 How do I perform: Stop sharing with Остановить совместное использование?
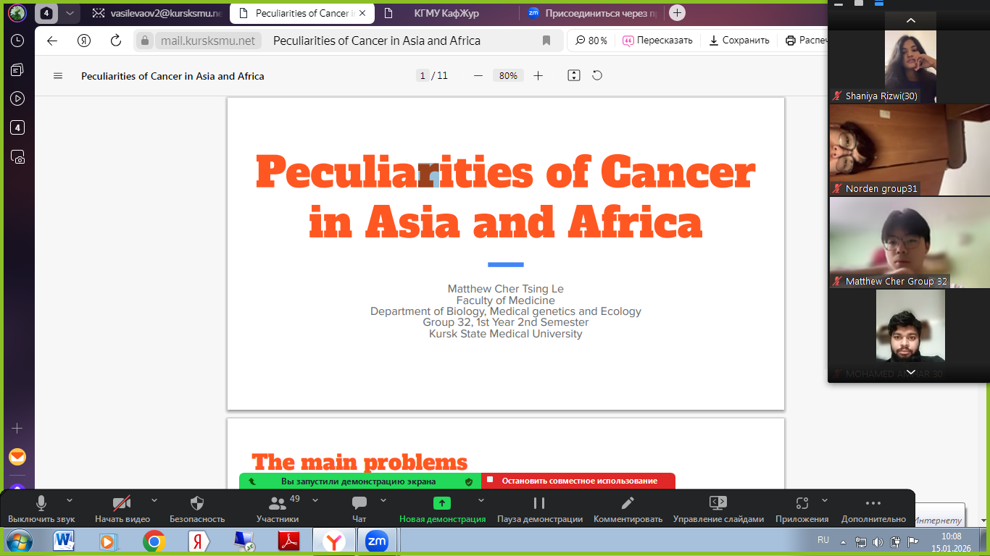pyautogui.click(x=578, y=481)
